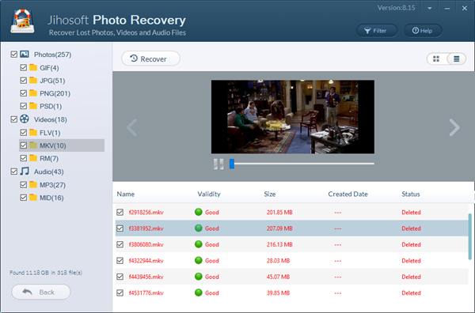Viewport: 475px width, 313px height.
Task: Switch to grid thumbnail view
Action: [436, 58]
